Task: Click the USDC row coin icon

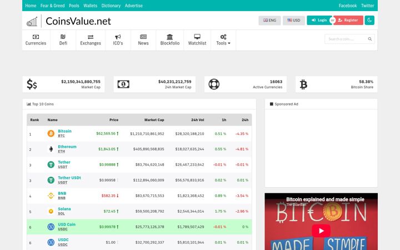Action: click(x=51, y=242)
